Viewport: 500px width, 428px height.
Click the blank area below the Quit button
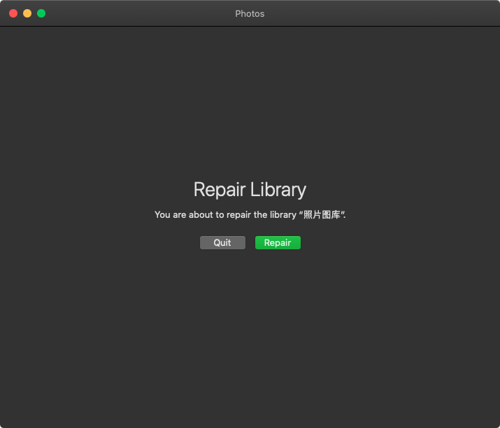pyautogui.click(x=222, y=294)
